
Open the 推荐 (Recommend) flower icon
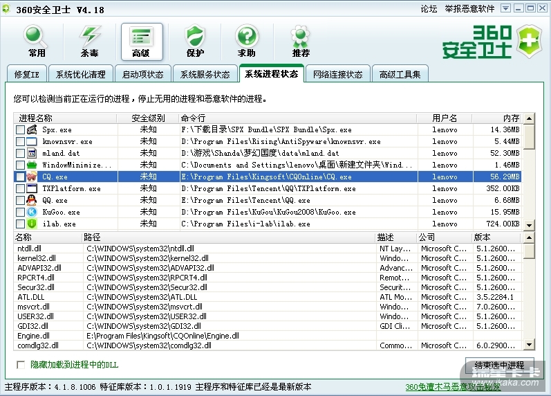301,41
